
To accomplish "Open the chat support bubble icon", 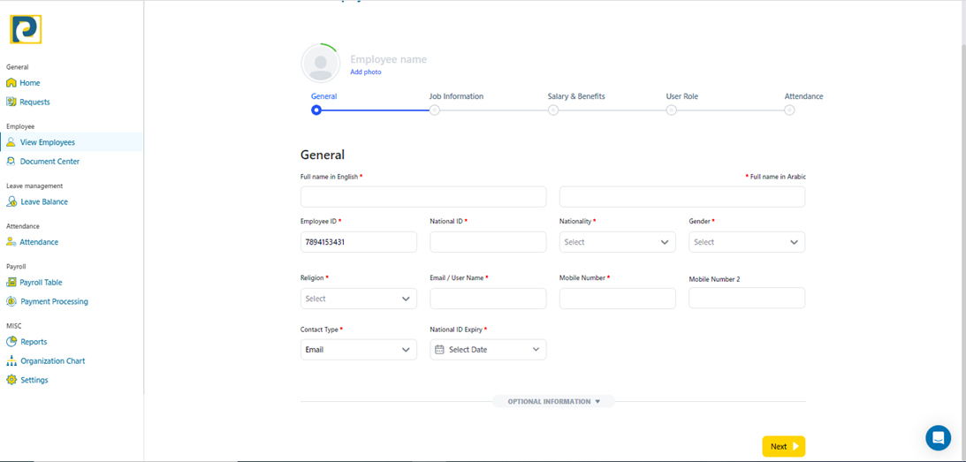I will pyautogui.click(x=938, y=437).
